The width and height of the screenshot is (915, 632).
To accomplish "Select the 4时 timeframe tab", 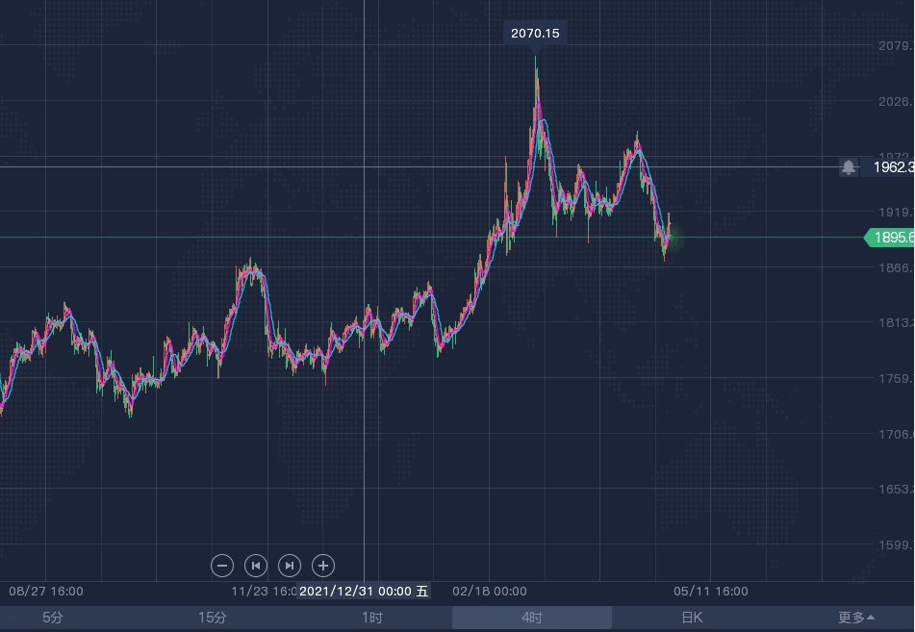I will (x=532, y=618).
